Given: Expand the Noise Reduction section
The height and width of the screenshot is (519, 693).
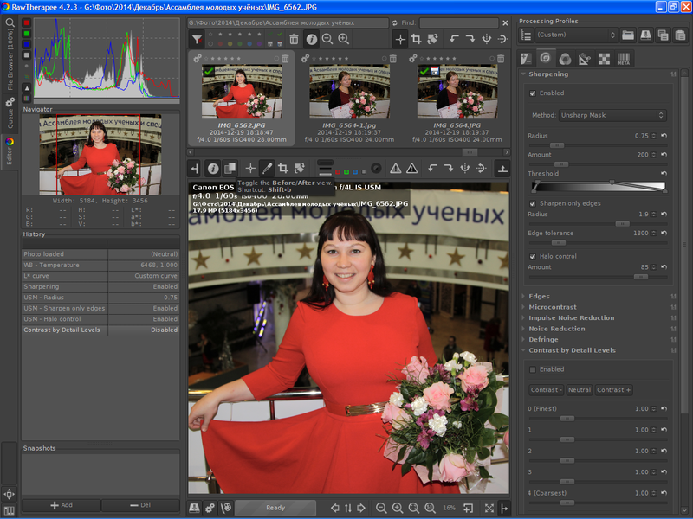Looking at the screenshot, I should pyautogui.click(x=557, y=329).
